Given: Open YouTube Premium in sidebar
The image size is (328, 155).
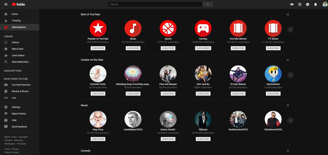Looking at the screenshot, I should click(20, 85).
